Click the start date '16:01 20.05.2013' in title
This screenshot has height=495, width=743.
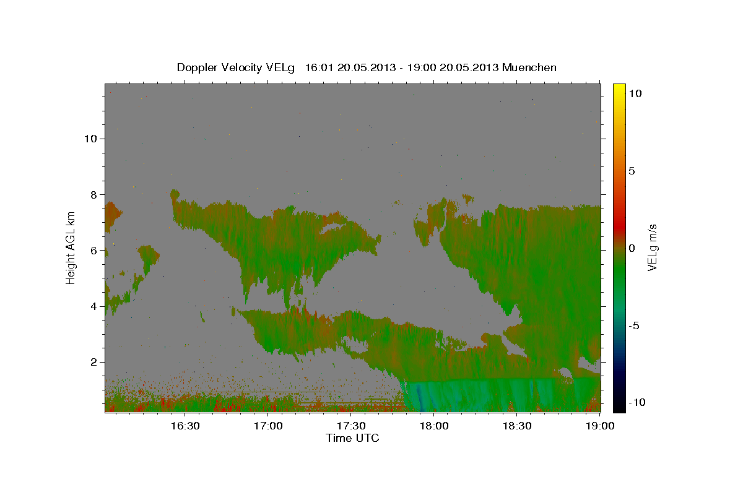point(350,67)
